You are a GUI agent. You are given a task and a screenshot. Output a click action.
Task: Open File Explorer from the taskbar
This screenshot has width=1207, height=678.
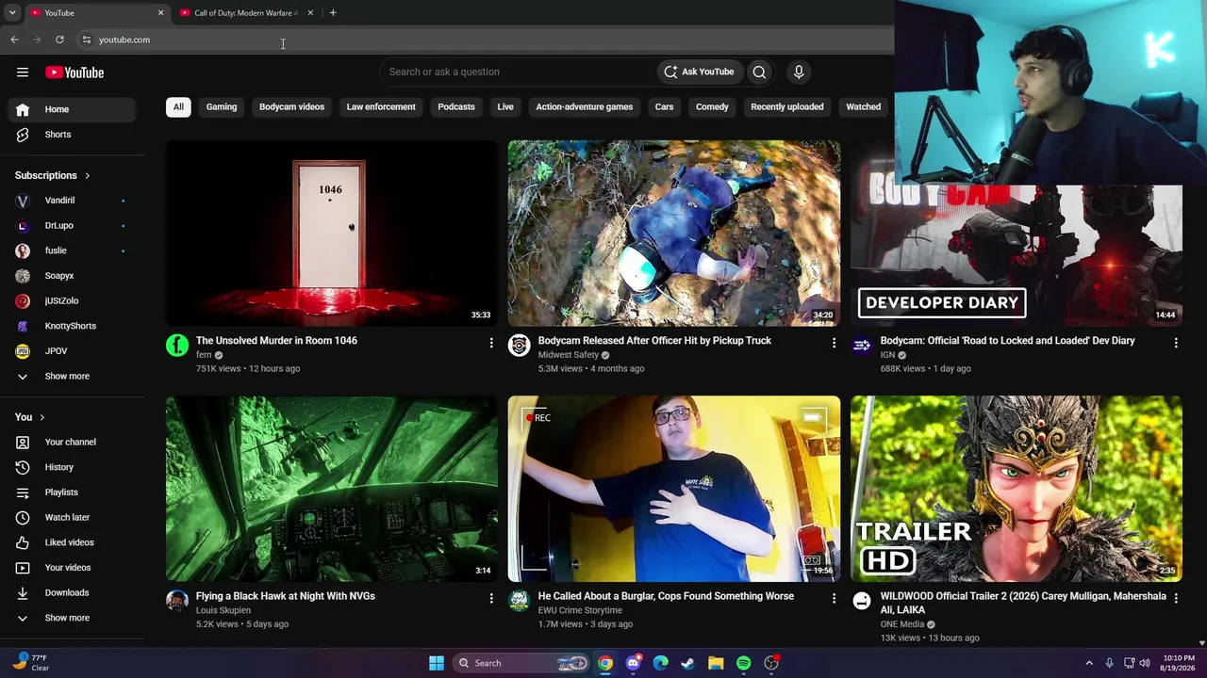pos(716,663)
